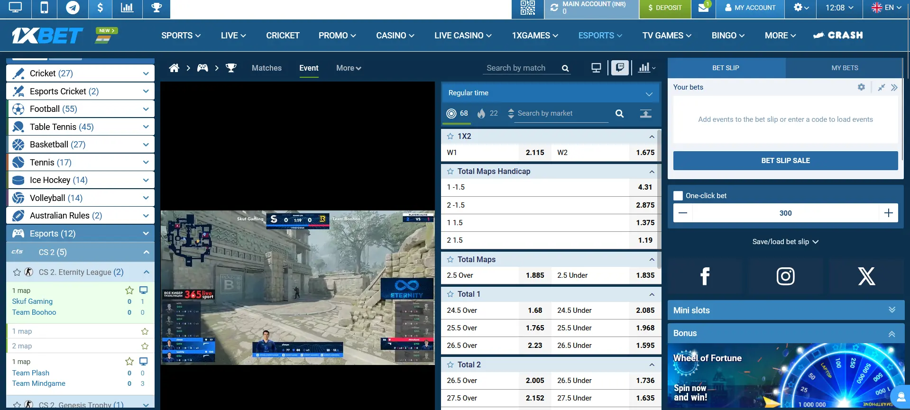
Task: Open the SPORTS menu
Action: (181, 36)
